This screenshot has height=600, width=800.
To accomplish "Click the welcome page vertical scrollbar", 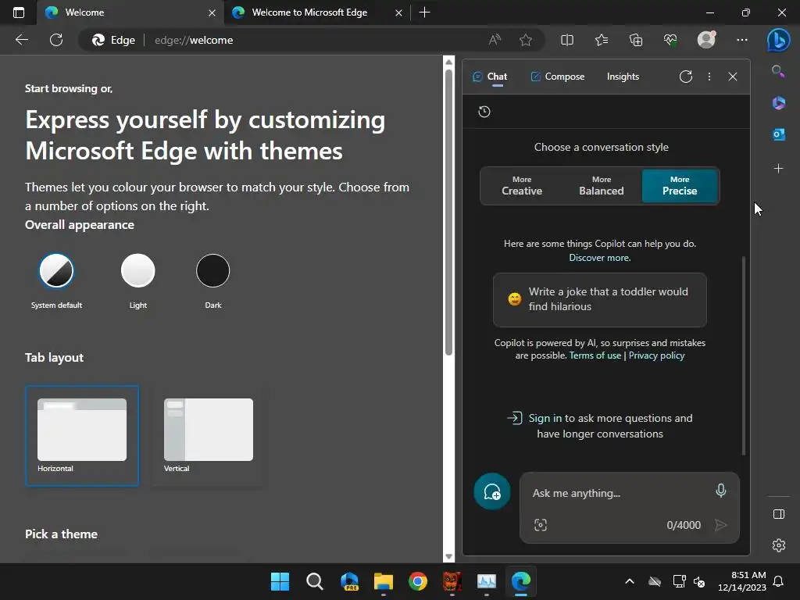I will tap(448, 212).
